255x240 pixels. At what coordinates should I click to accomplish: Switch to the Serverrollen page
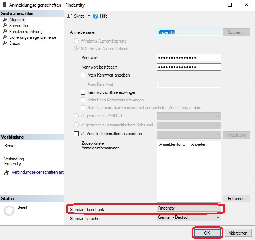coord(19,26)
